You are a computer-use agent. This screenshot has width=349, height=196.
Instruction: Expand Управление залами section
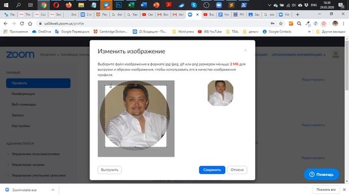pos(28,164)
